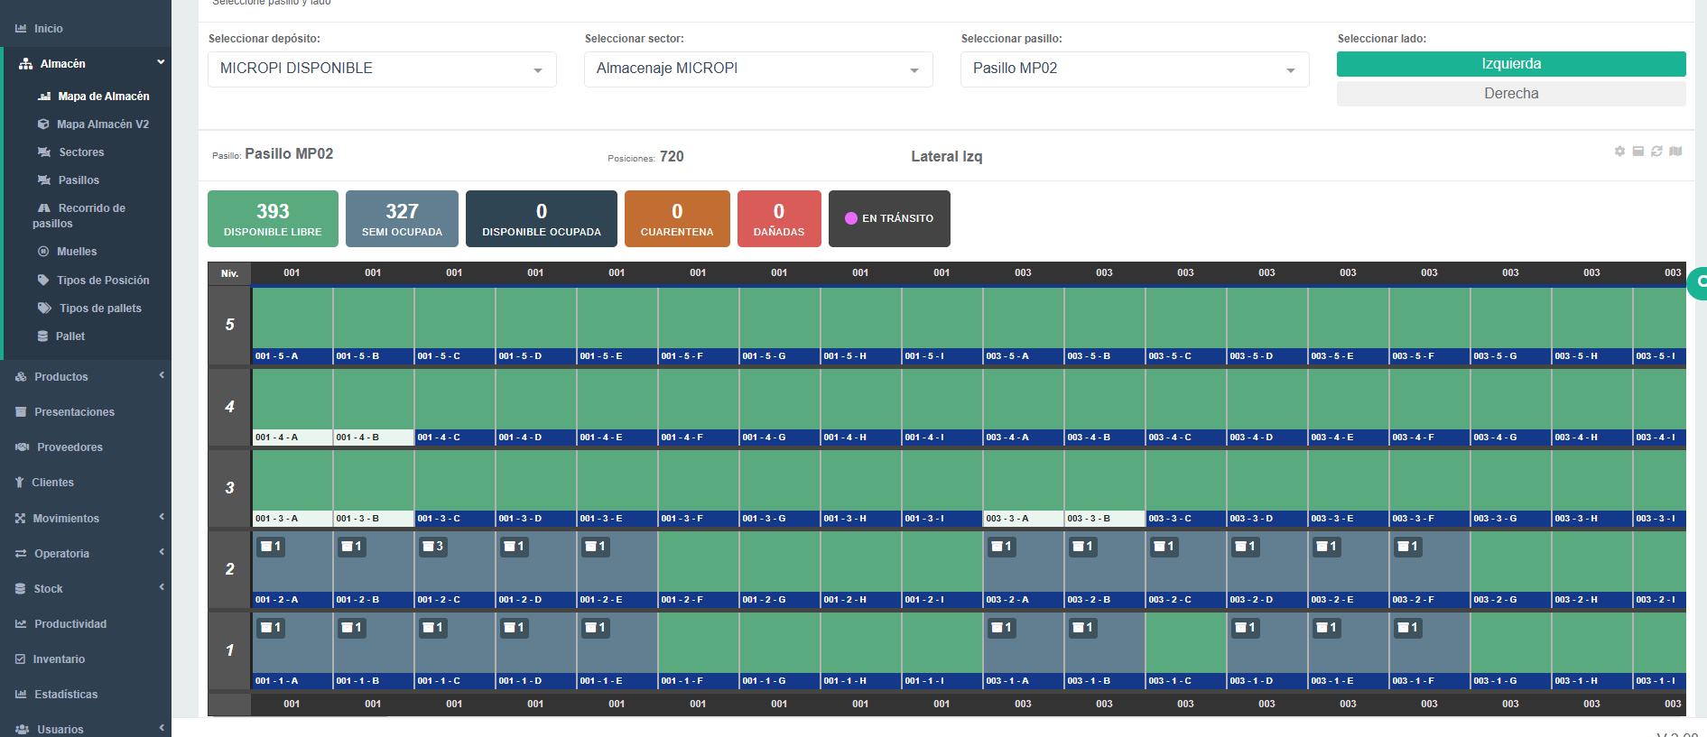This screenshot has height=737, width=1707.
Task: Click the Movimientos arrows icon
Action: click(x=20, y=519)
